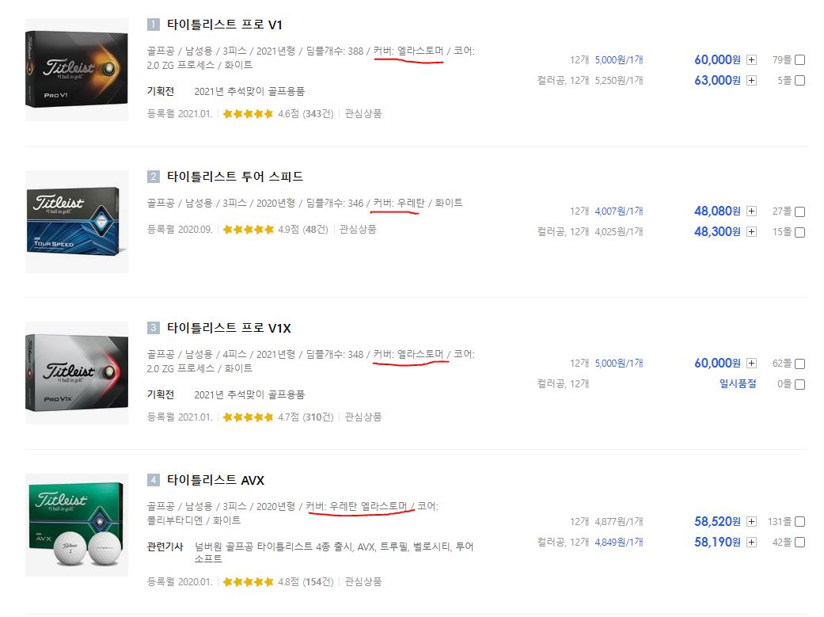Screen dimensions: 824x617
Task: Open the 타이틀리스트 투어 스피드 product title
Action: tap(234, 177)
